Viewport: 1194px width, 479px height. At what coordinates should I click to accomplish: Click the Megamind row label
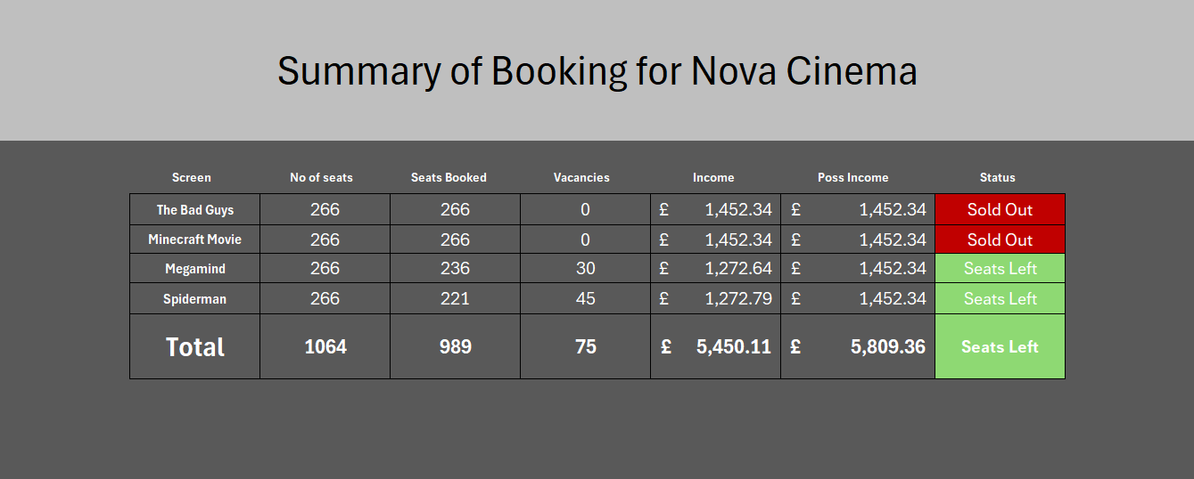coord(195,269)
